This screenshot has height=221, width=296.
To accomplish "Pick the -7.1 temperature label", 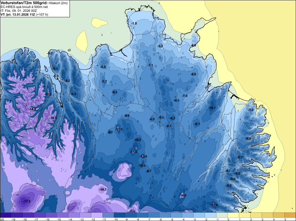I will tap(150, 65).
